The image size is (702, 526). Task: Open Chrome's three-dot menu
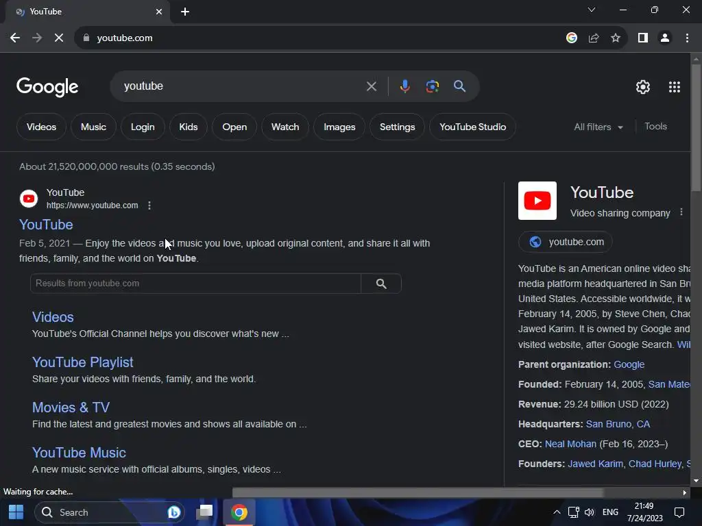click(687, 38)
